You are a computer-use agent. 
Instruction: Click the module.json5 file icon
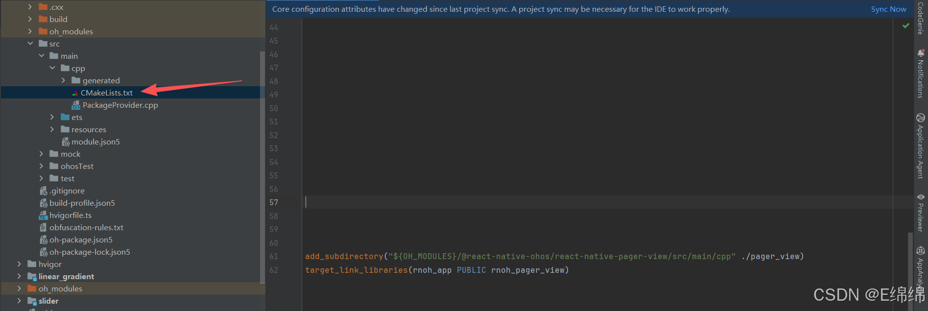click(66, 142)
